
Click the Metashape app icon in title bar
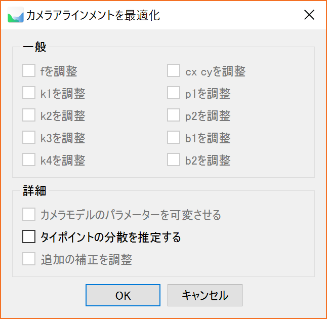pyautogui.click(x=16, y=15)
